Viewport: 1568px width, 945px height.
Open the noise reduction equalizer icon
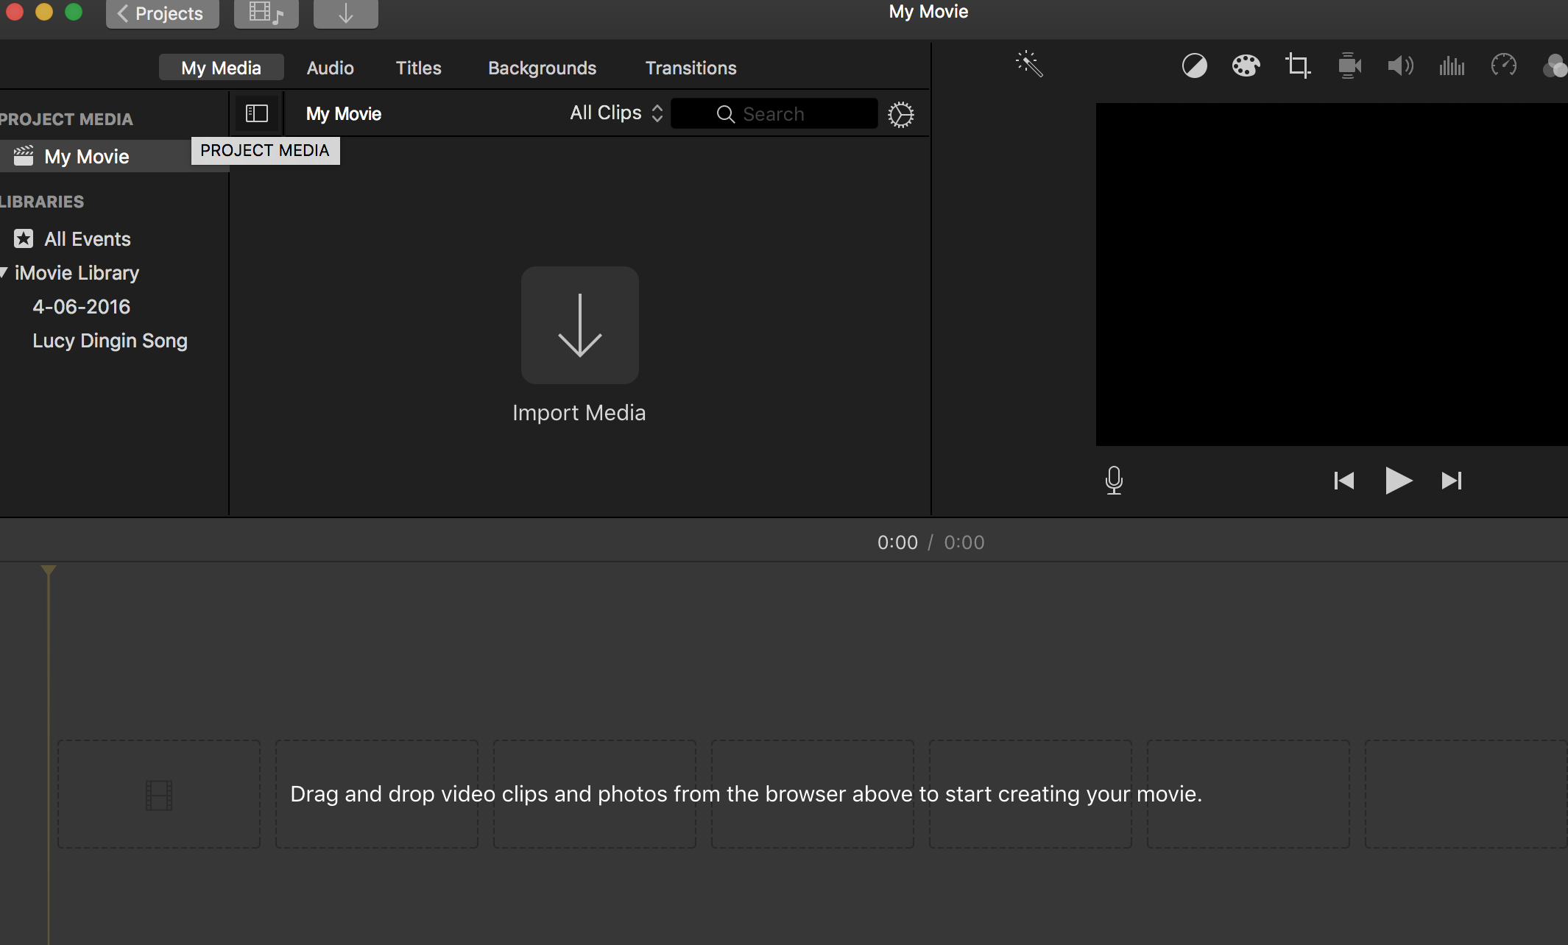click(1452, 66)
